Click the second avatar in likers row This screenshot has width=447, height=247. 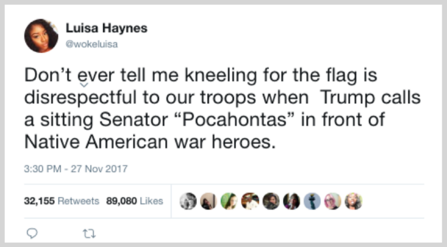210,201
